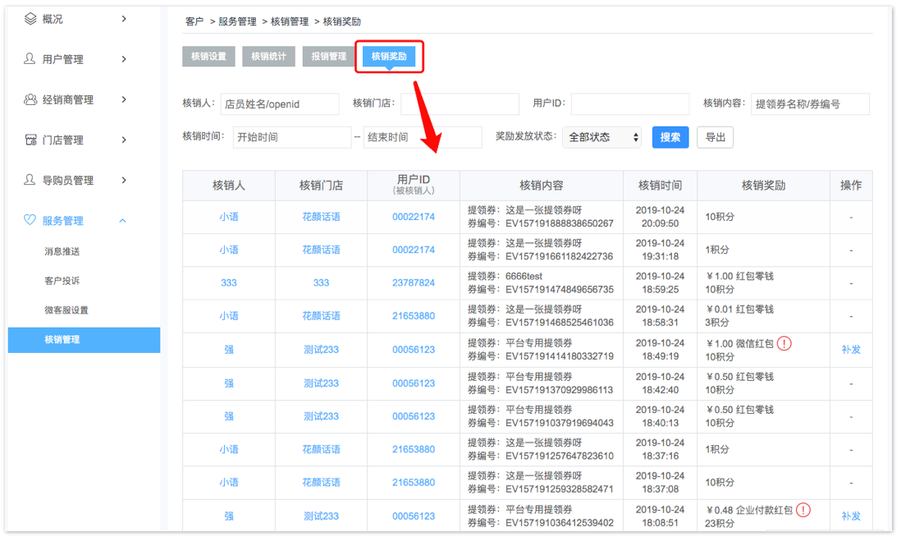Expand the 用户管理 menu chevron
901x537 pixels.
pos(124,59)
